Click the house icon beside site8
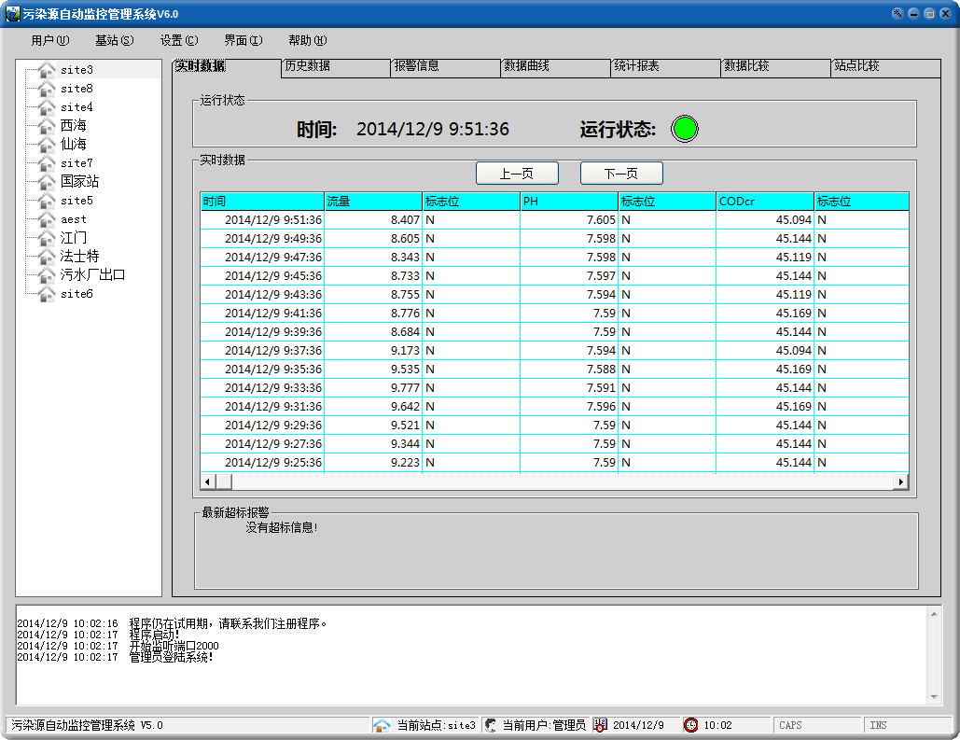 point(47,89)
